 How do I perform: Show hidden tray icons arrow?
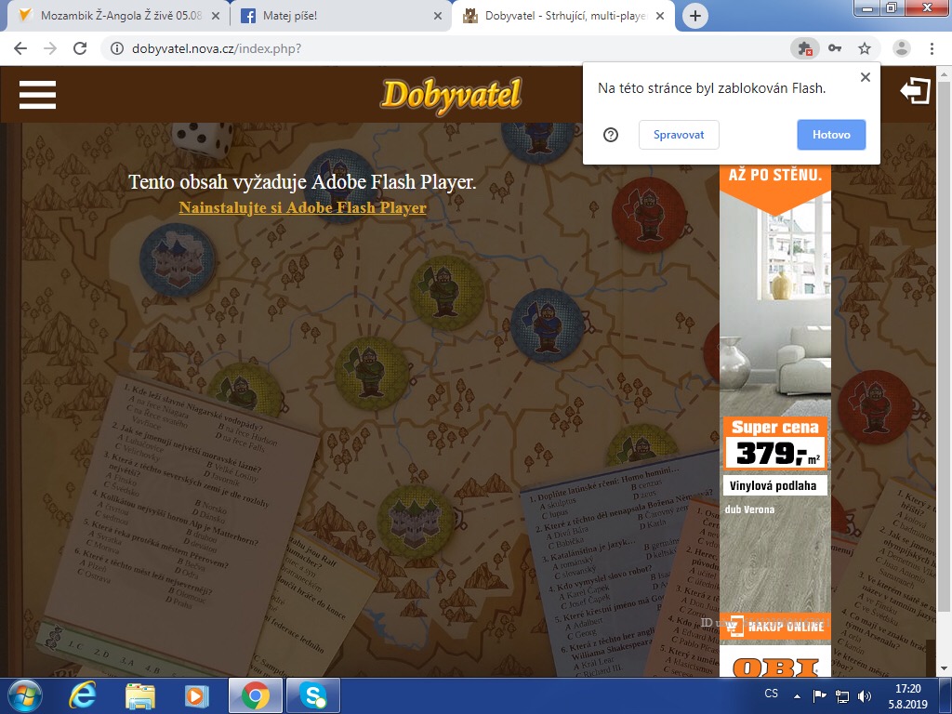pos(797,696)
